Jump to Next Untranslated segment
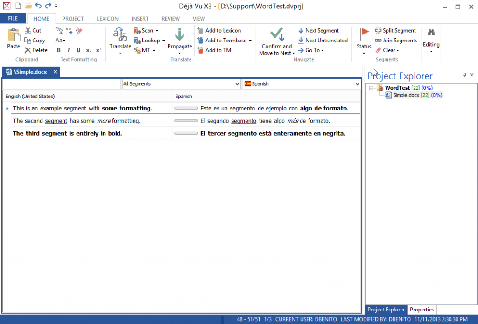478x324 pixels. 323,41
